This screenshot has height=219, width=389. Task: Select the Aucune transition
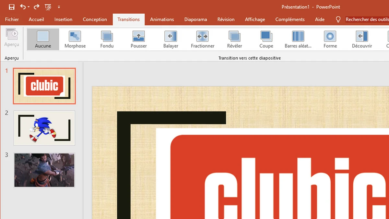[43, 39]
